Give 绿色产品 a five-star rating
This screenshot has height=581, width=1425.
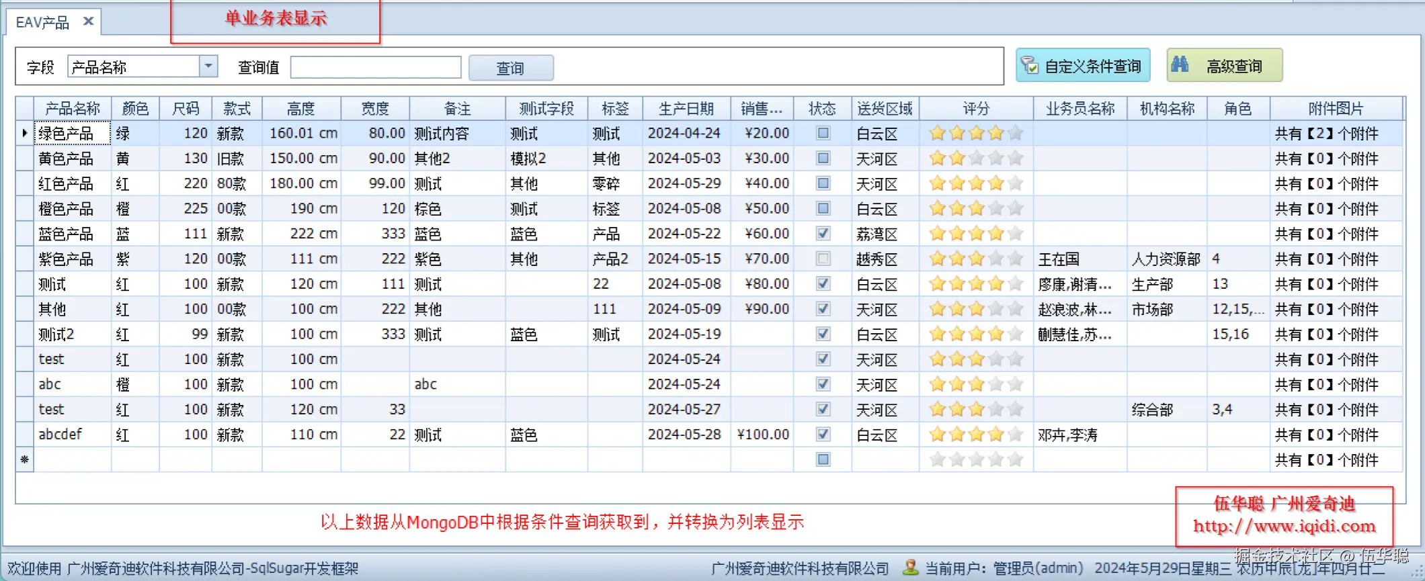pyautogui.click(x=1015, y=133)
